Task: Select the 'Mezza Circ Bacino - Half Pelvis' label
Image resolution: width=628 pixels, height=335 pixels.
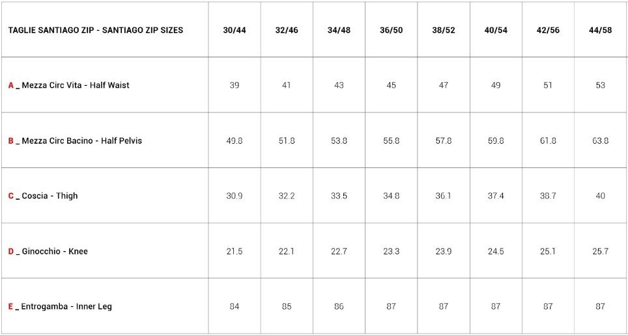Action: tap(81, 141)
